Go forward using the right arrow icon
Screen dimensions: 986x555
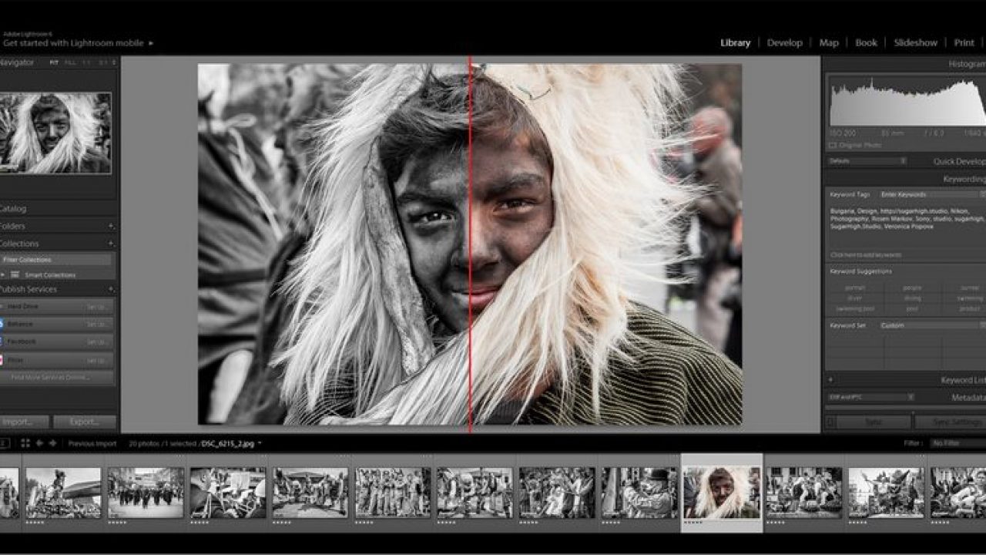point(52,443)
